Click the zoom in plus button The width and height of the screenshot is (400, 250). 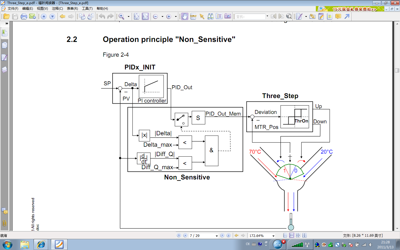(169, 17)
